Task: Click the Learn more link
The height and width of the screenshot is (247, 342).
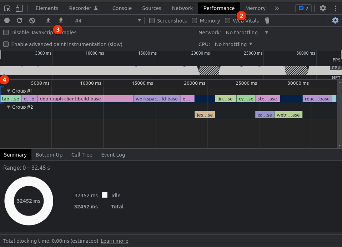Action: click(114, 241)
